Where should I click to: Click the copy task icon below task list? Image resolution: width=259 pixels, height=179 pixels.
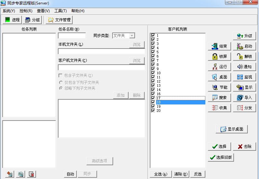[x=21, y=174]
